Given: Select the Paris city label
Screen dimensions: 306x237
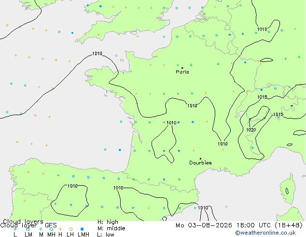Looking at the screenshot, I should (182, 72).
